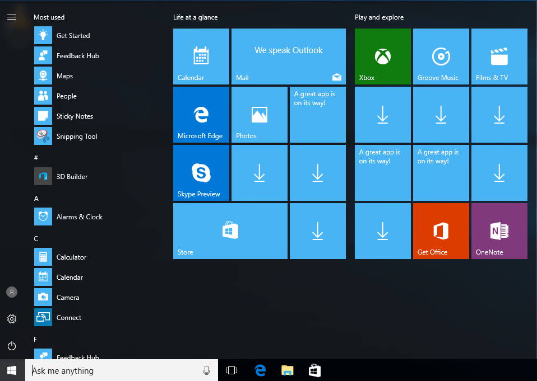Launch 3D Builder

71,176
